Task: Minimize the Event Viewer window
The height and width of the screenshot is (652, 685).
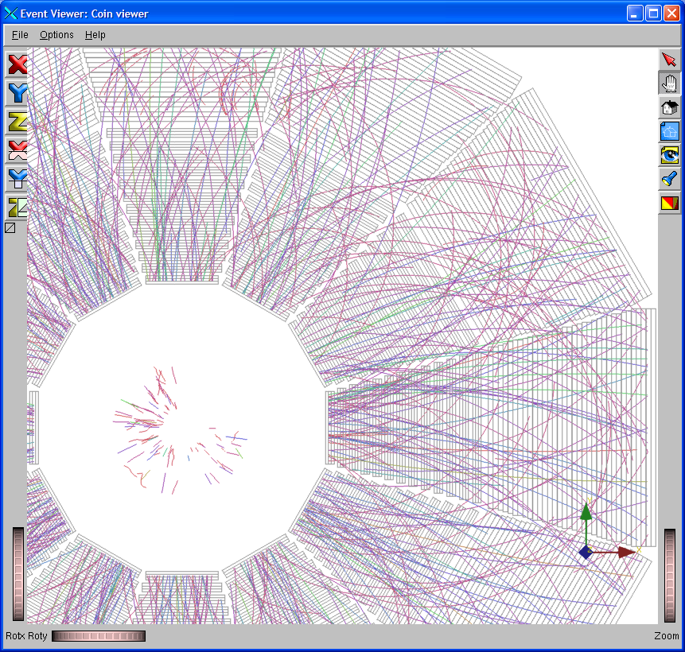Action: (x=635, y=14)
